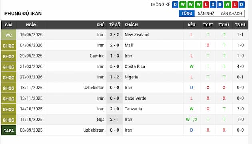The image size is (252, 144).
Task: Click the first red L result badge
Action: coord(206,5)
